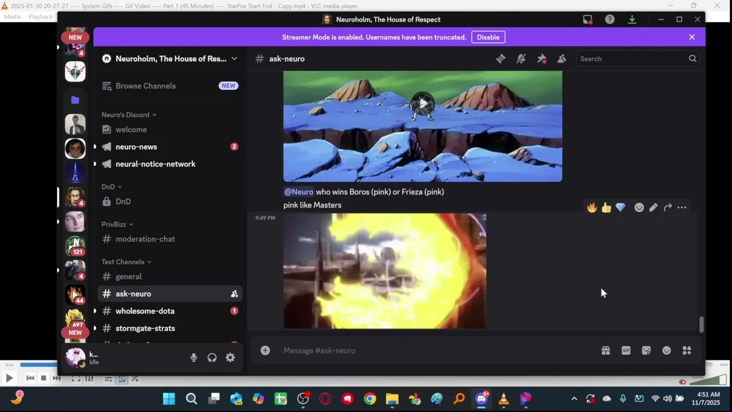
Task: Open Threads in ask-neuro header
Action: 501,58
